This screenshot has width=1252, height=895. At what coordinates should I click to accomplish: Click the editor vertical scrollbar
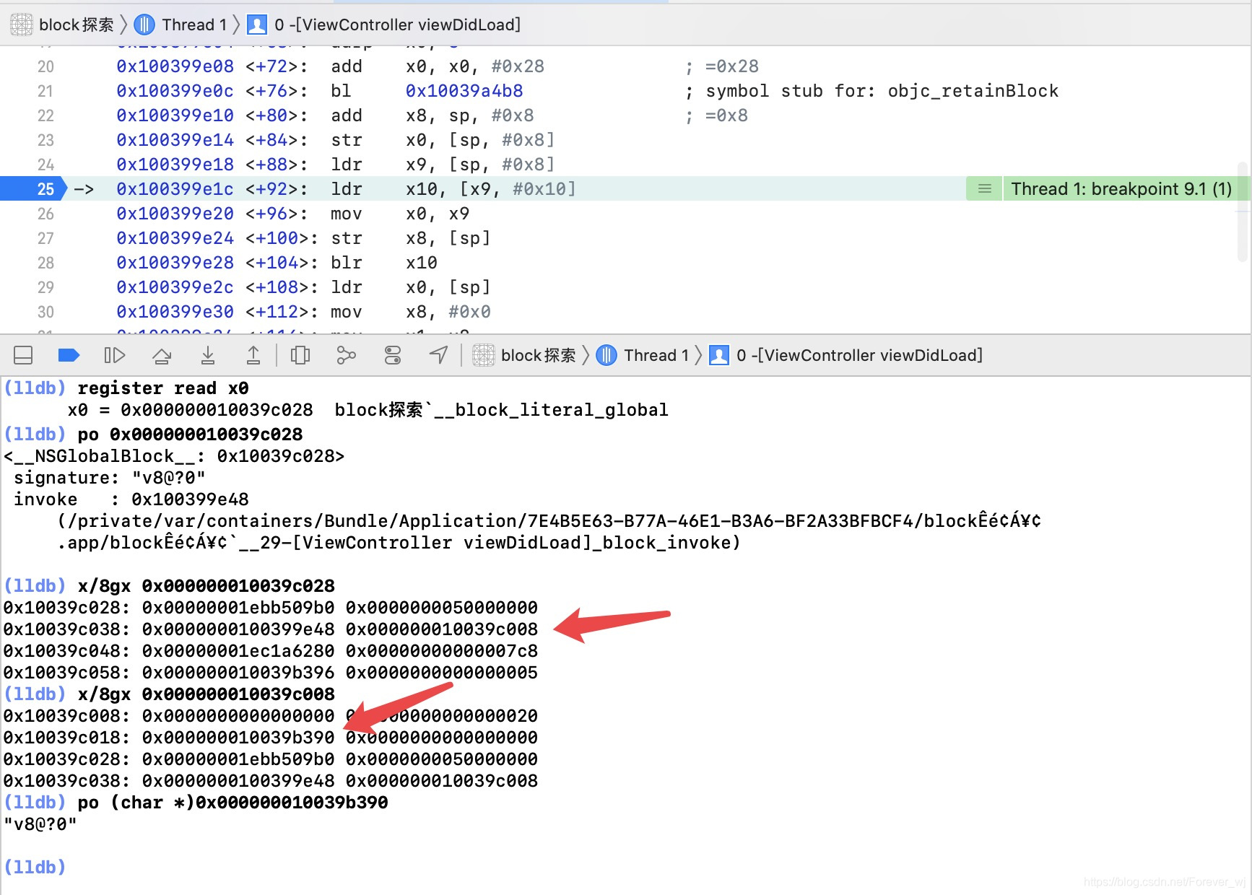(1243, 211)
